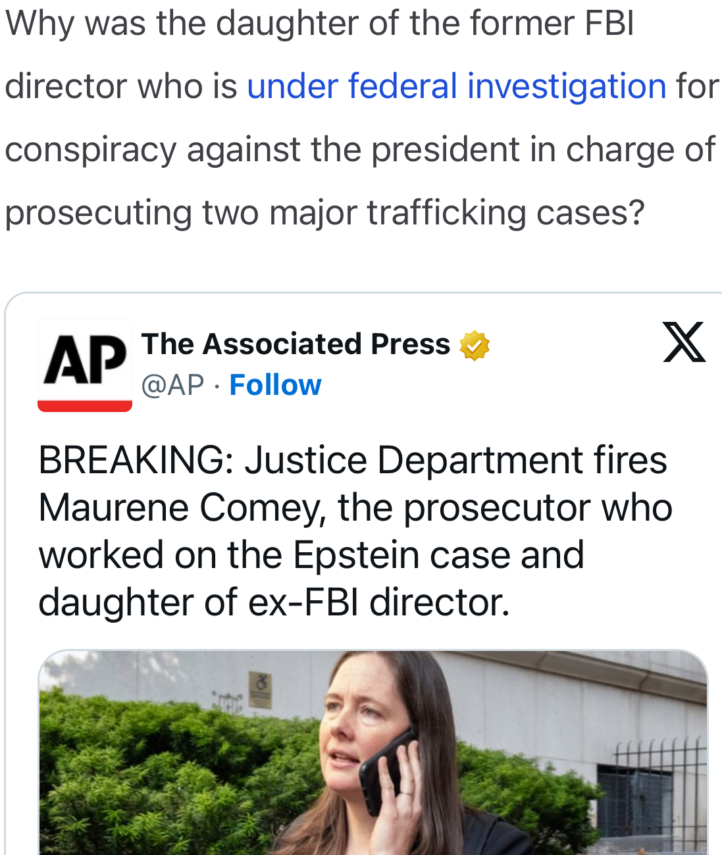
Task: Click "prosecuting two major trafficking cases?" text
Action: (x=324, y=213)
